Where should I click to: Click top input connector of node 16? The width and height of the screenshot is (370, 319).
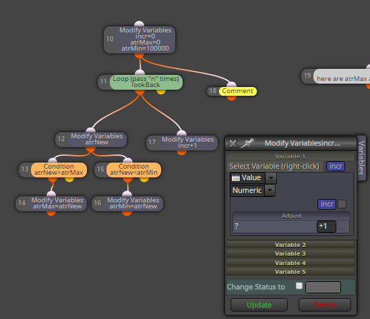tap(127, 194)
